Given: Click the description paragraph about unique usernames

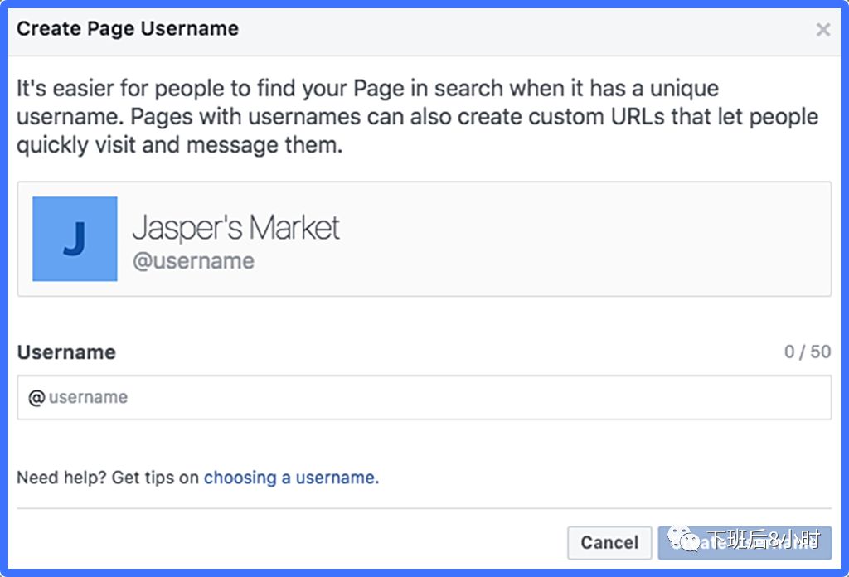Looking at the screenshot, I should pos(418,116).
